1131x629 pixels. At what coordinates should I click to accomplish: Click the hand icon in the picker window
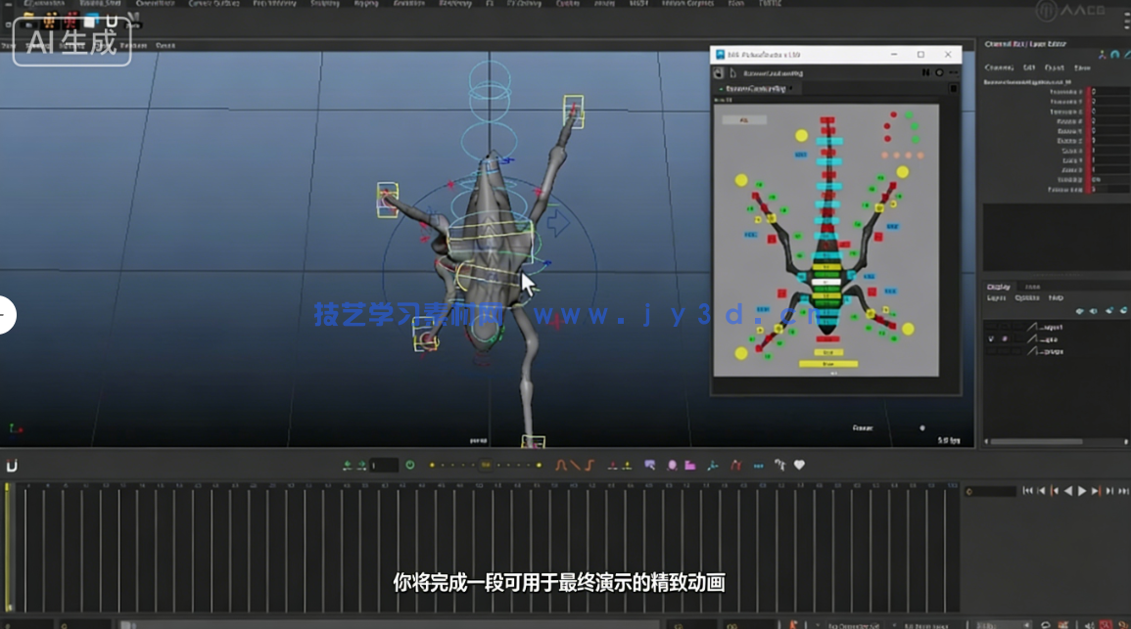719,72
